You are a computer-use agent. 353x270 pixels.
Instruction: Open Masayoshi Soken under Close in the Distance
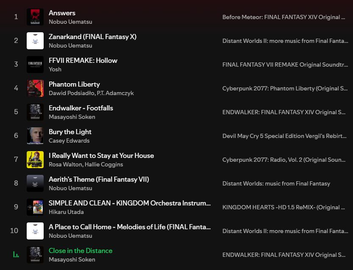coord(72,260)
